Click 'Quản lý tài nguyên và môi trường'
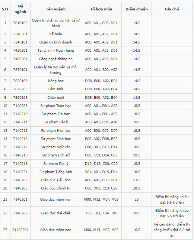 coord(56,70)
